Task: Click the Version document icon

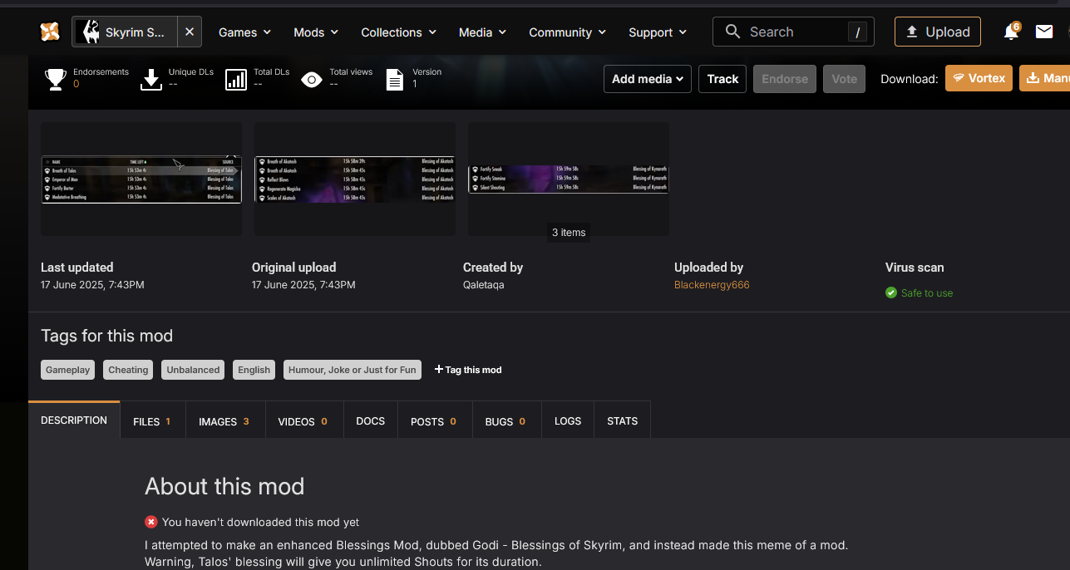Action: pyautogui.click(x=396, y=79)
